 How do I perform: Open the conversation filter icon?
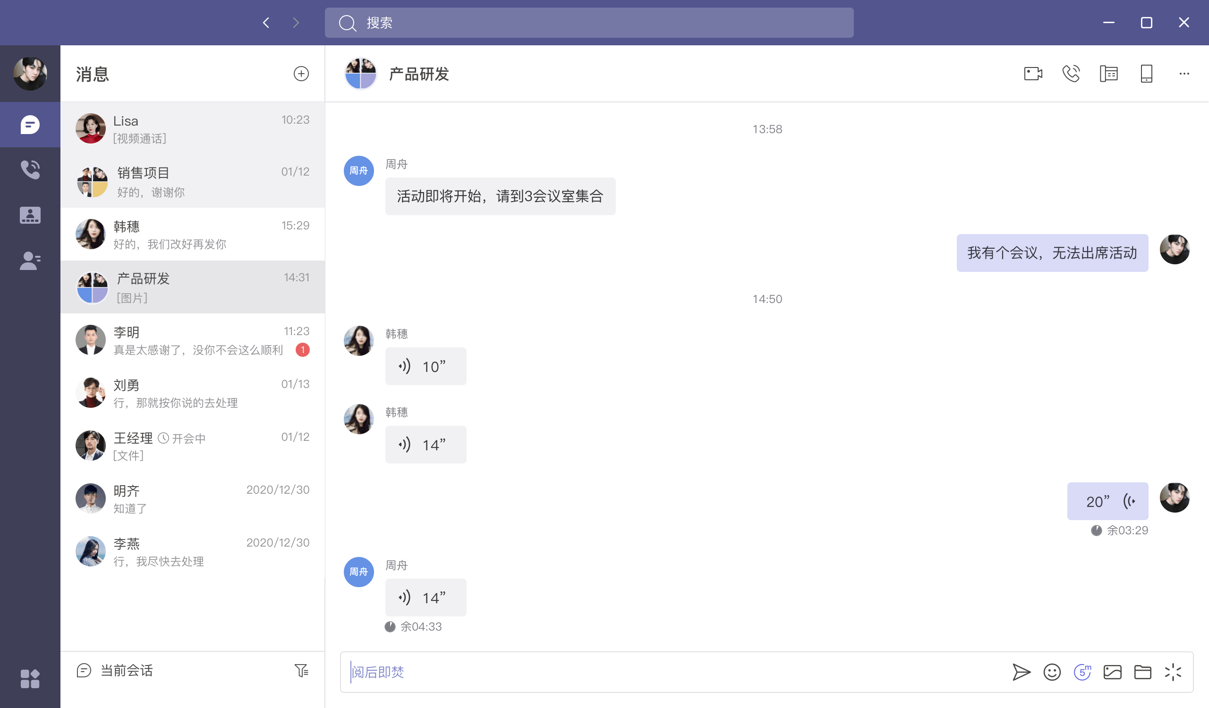coord(301,670)
